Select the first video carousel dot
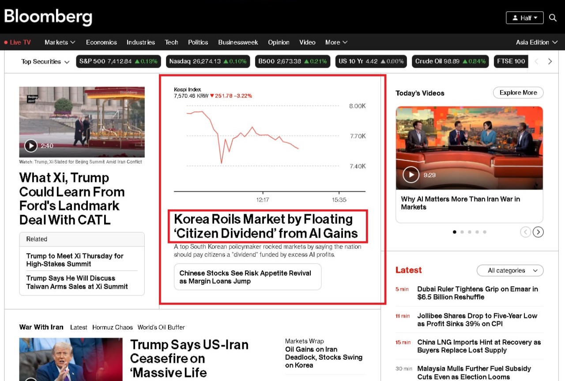The height and width of the screenshot is (381, 565). 455,232
